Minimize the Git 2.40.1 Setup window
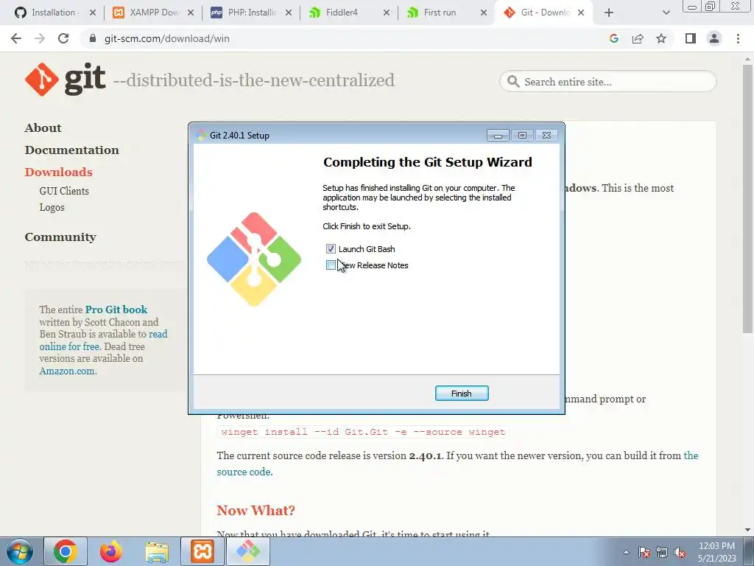Screen dimensions: 754x566 tap(498, 136)
